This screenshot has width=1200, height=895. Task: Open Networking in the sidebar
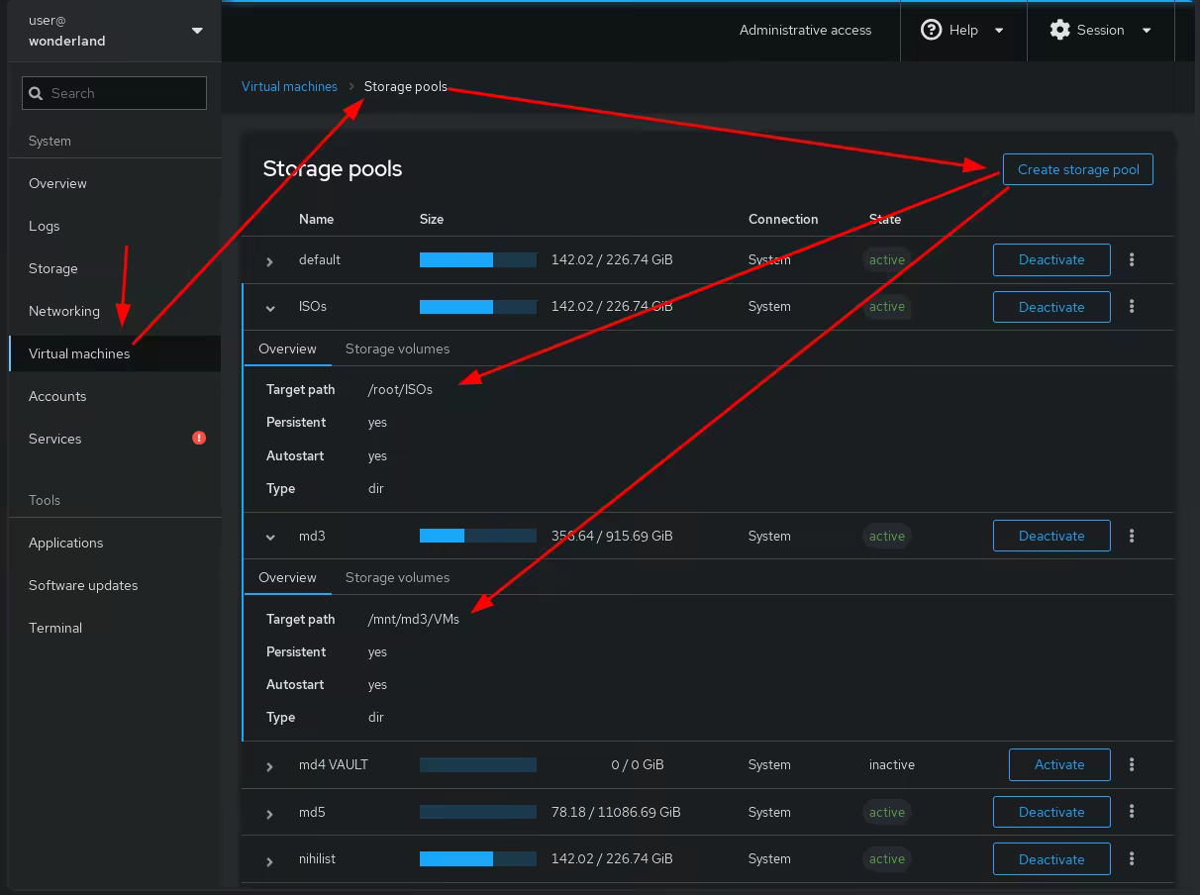coord(64,311)
